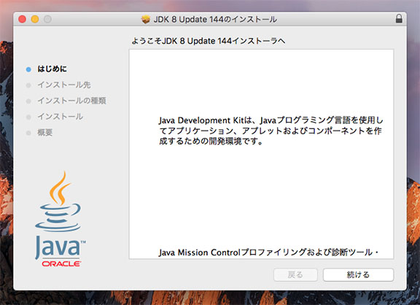Close the installer with red button
This screenshot has width=420, height=305.
pos(22,19)
